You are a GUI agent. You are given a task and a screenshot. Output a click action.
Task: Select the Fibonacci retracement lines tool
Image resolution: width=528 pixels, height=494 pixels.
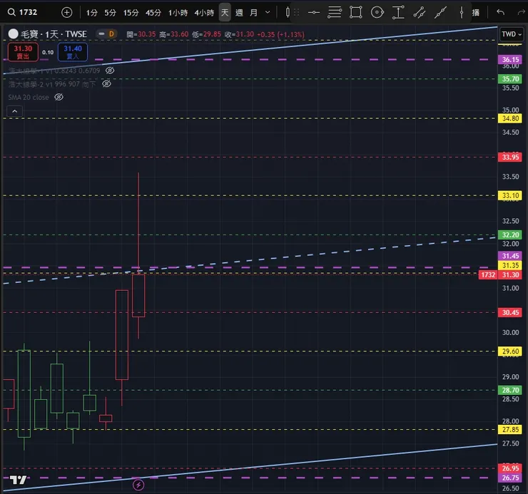(335, 13)
